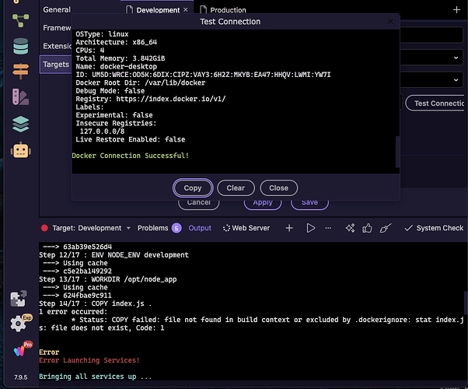
Task: Click the AI sparkle icon in toolbar
Action: pyautogui.click(x=350, y=228)
